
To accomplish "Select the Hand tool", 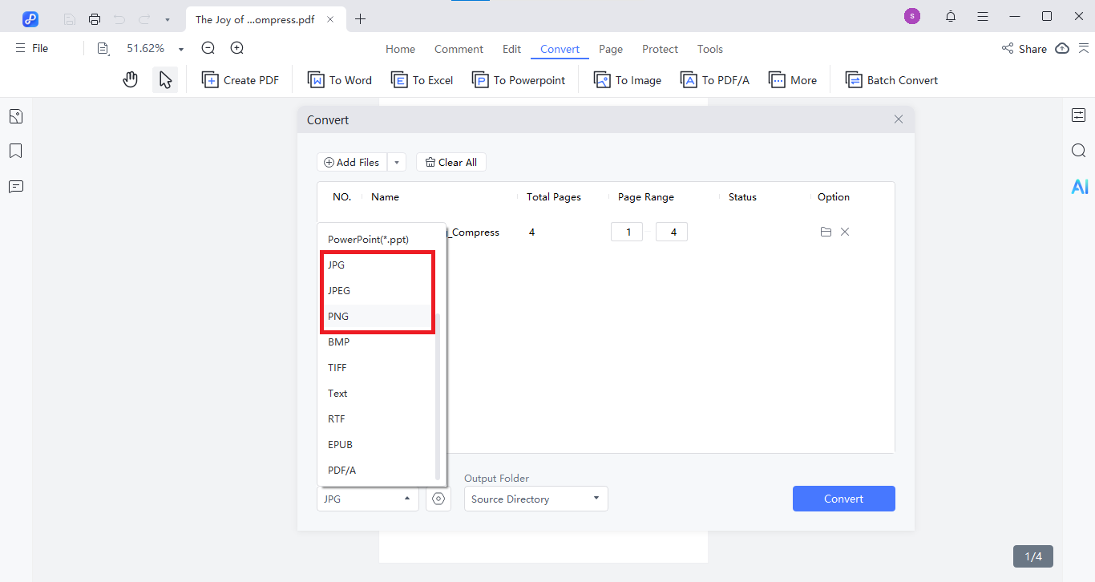I will coord(130,79).
